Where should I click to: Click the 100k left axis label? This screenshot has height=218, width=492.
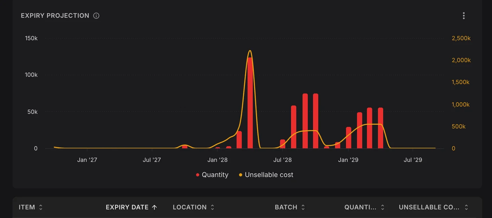(31, 75)
